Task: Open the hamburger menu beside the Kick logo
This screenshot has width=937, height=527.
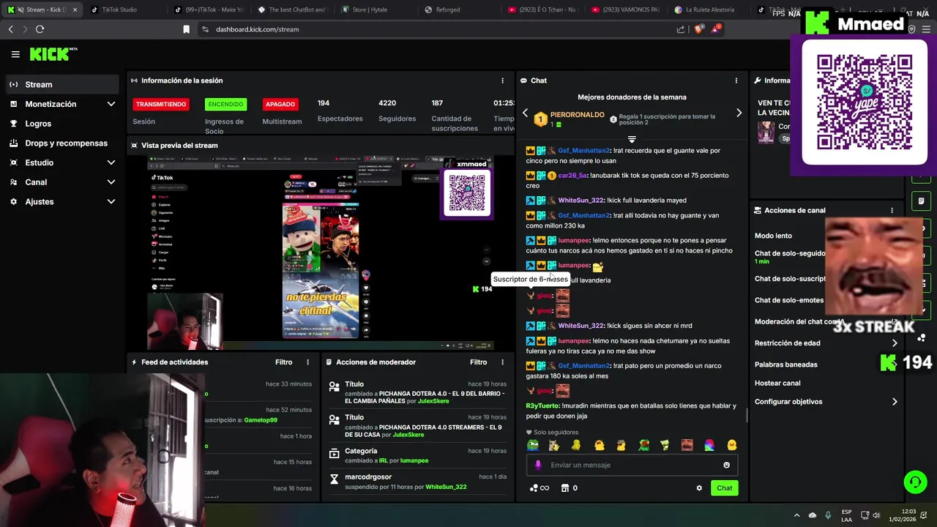Action: click(x=15, y=54)
